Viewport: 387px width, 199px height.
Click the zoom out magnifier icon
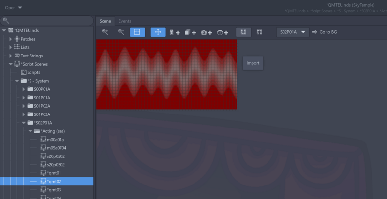coord(120,32)
